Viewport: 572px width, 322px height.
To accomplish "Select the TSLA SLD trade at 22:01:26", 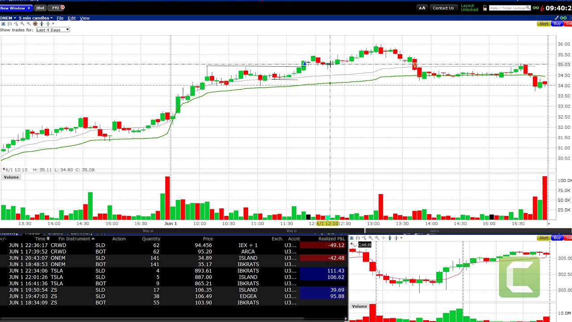I will click(x=173, y=277).
